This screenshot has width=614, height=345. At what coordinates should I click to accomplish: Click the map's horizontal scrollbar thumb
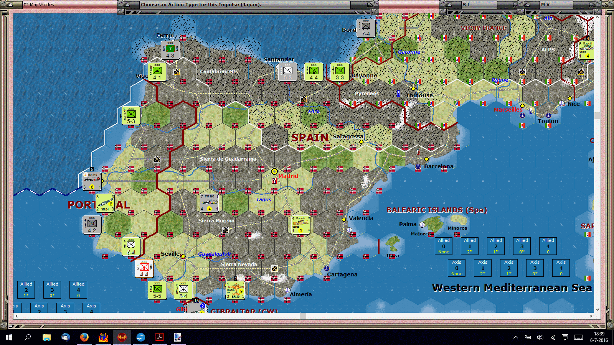click(x=303, y=316)
